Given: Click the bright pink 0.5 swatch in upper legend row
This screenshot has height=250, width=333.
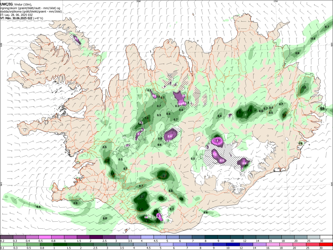Looking at the screenshot, I should (45, 237).
